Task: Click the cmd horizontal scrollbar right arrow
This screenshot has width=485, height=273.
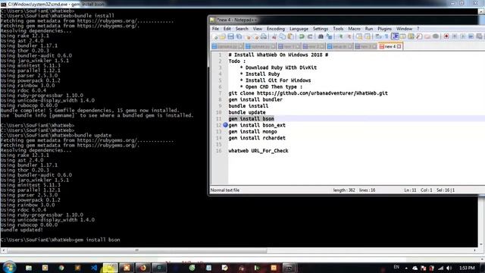Action: [x=475, y=250]
